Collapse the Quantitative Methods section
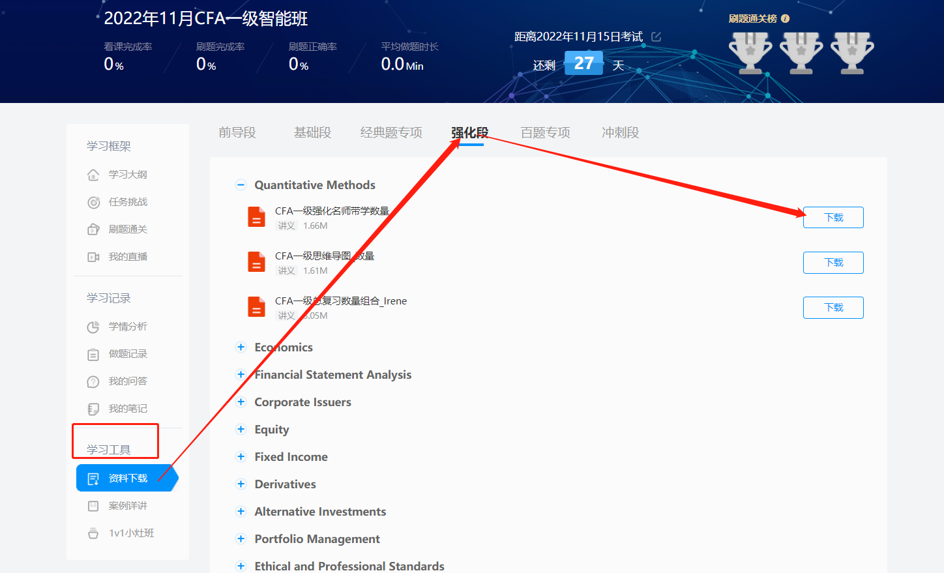944x573 pixels. 241,185
